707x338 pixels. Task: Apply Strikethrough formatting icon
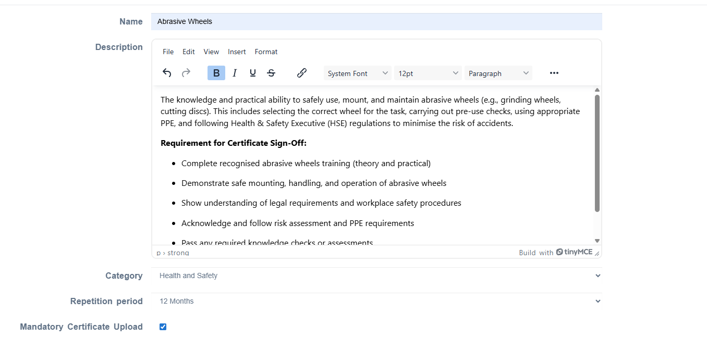[271, 73]
